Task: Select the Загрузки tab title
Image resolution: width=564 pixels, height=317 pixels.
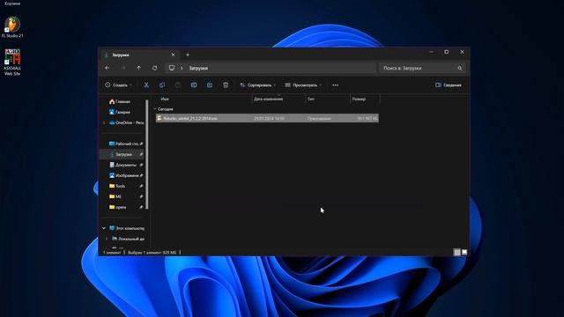Action: click(x=121, y=55)
